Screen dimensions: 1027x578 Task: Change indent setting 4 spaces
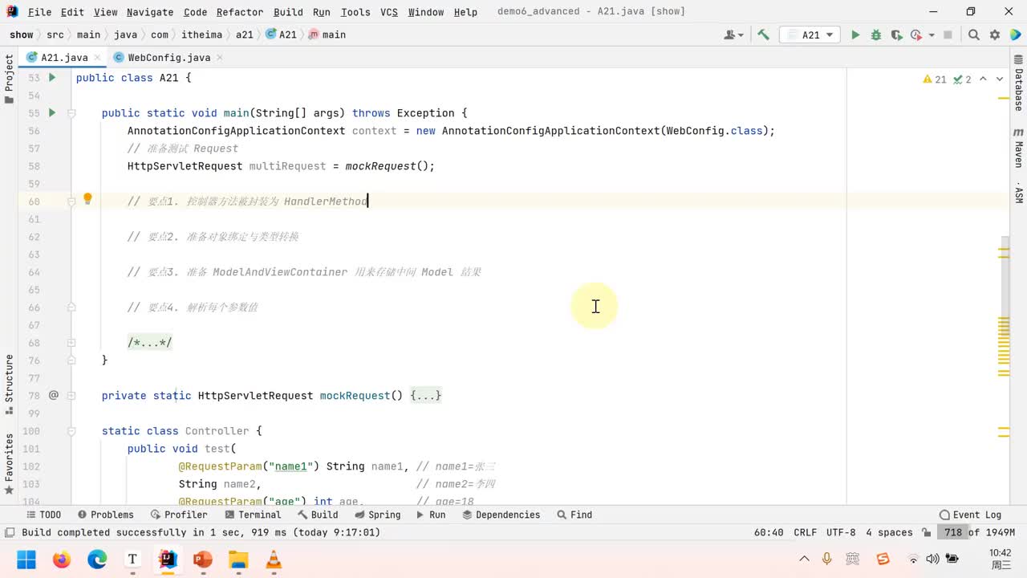(x=889, y=532)
